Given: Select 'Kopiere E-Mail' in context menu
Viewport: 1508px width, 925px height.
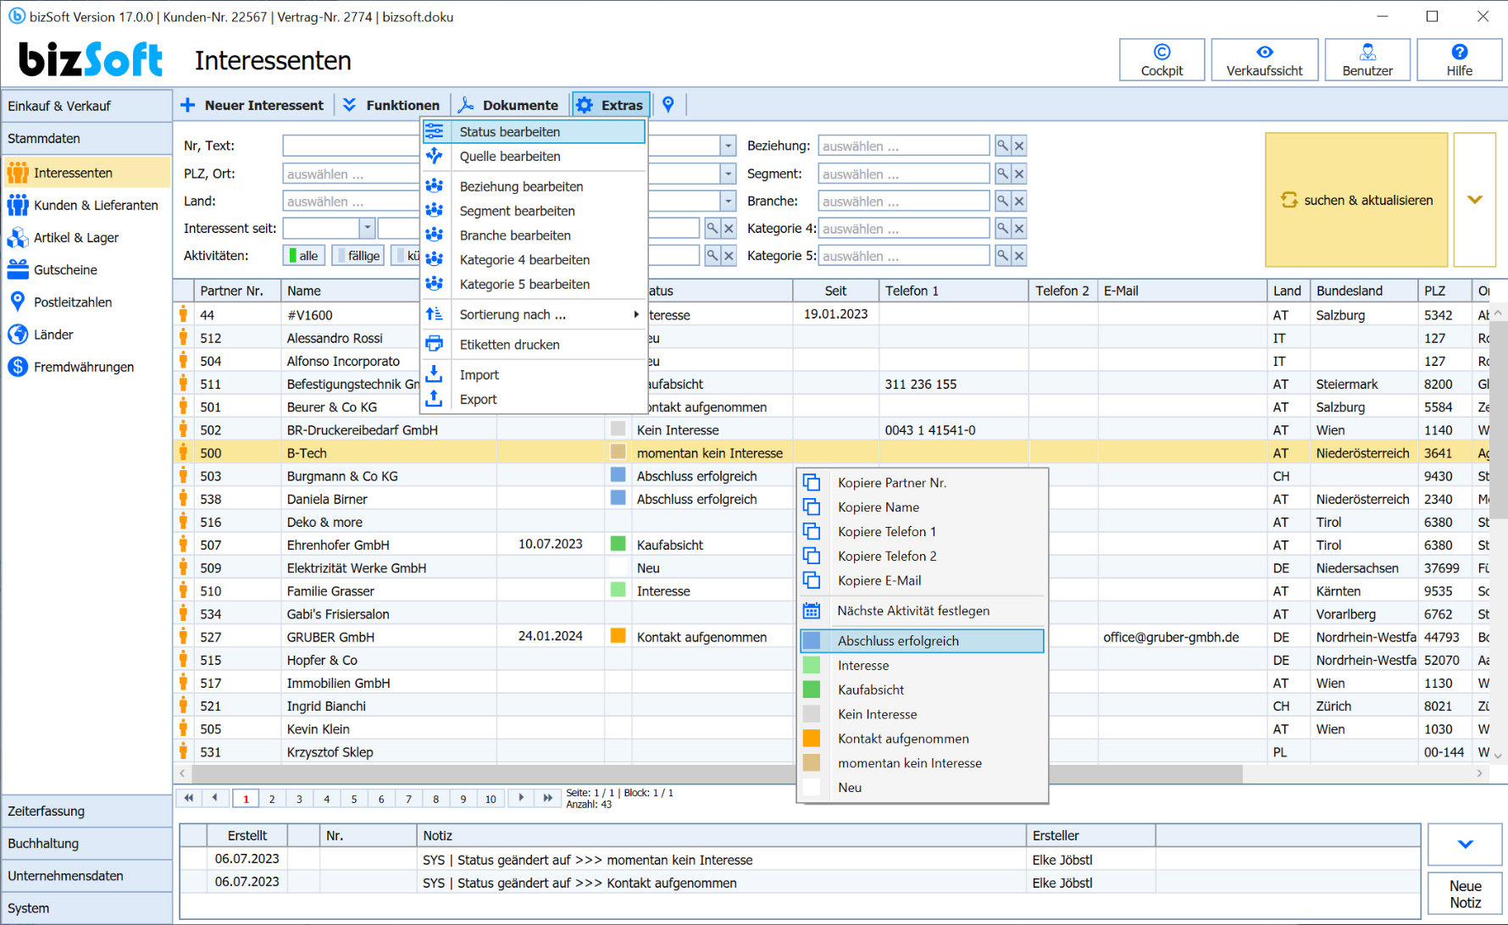Looking at the screenshot, I should (922, 580).
